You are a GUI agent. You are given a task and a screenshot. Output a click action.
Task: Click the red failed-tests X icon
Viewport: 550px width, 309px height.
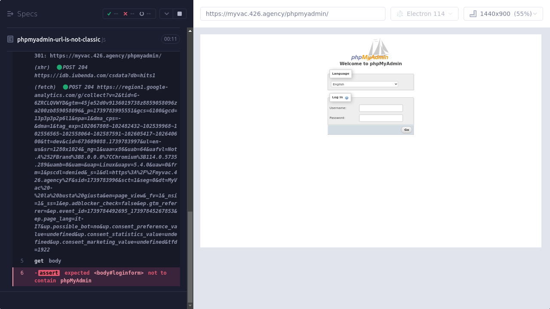click(x=125, y=14)
